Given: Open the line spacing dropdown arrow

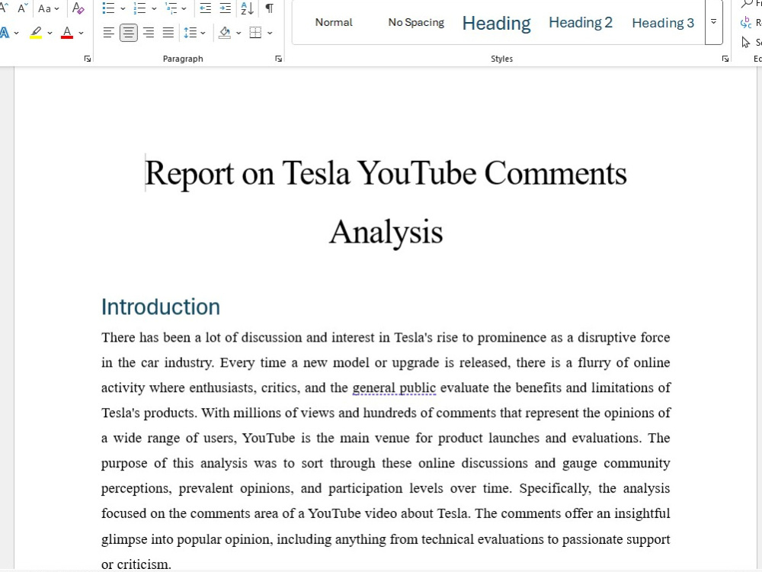Looking at the screenshot, I should 203,33.
